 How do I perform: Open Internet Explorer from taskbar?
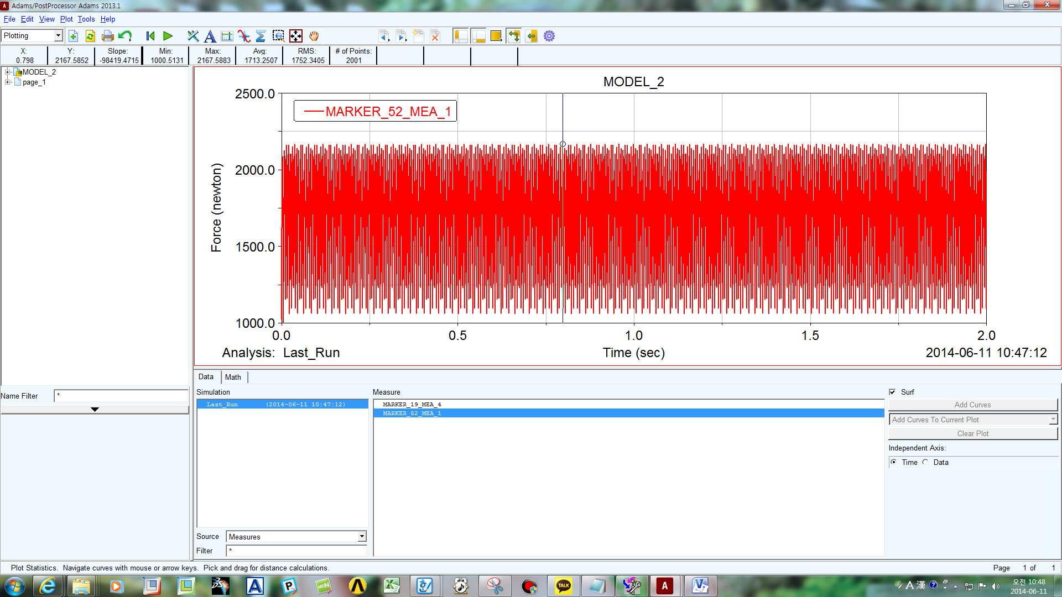pyautogui.click(x=48, y=586)
